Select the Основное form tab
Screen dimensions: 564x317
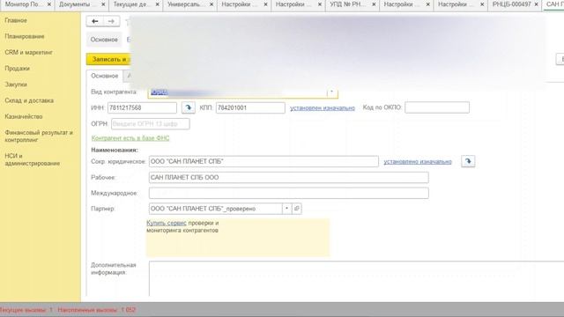pyautogui.click(x=105, y=76)
